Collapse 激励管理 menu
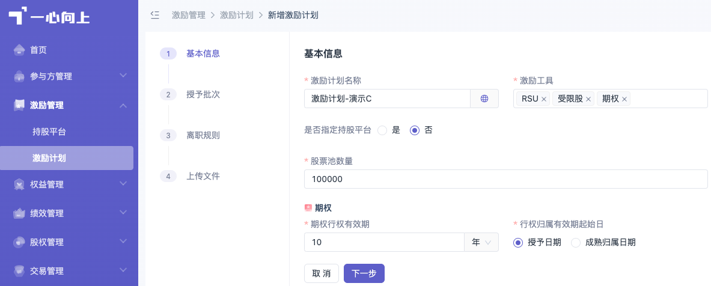This screenshot has height=286, width=711. point(69,105)
